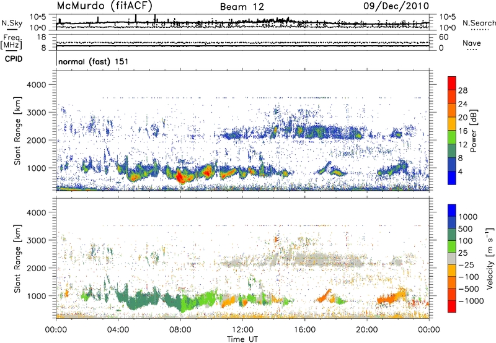The height and width of the screenshot is (343, 496).
Task: Click the "12" power colorbar label
Action: (x=463, y=145)
